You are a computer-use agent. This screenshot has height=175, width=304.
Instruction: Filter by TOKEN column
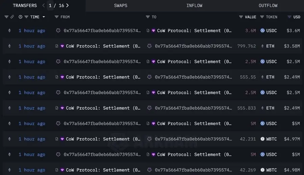coord(262,17)
